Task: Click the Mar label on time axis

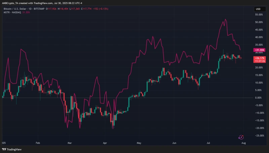Action: (70, 143)
